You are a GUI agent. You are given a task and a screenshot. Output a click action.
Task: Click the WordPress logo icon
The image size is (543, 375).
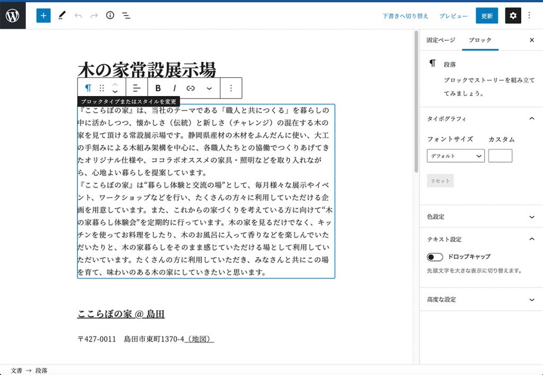point(13,15)
